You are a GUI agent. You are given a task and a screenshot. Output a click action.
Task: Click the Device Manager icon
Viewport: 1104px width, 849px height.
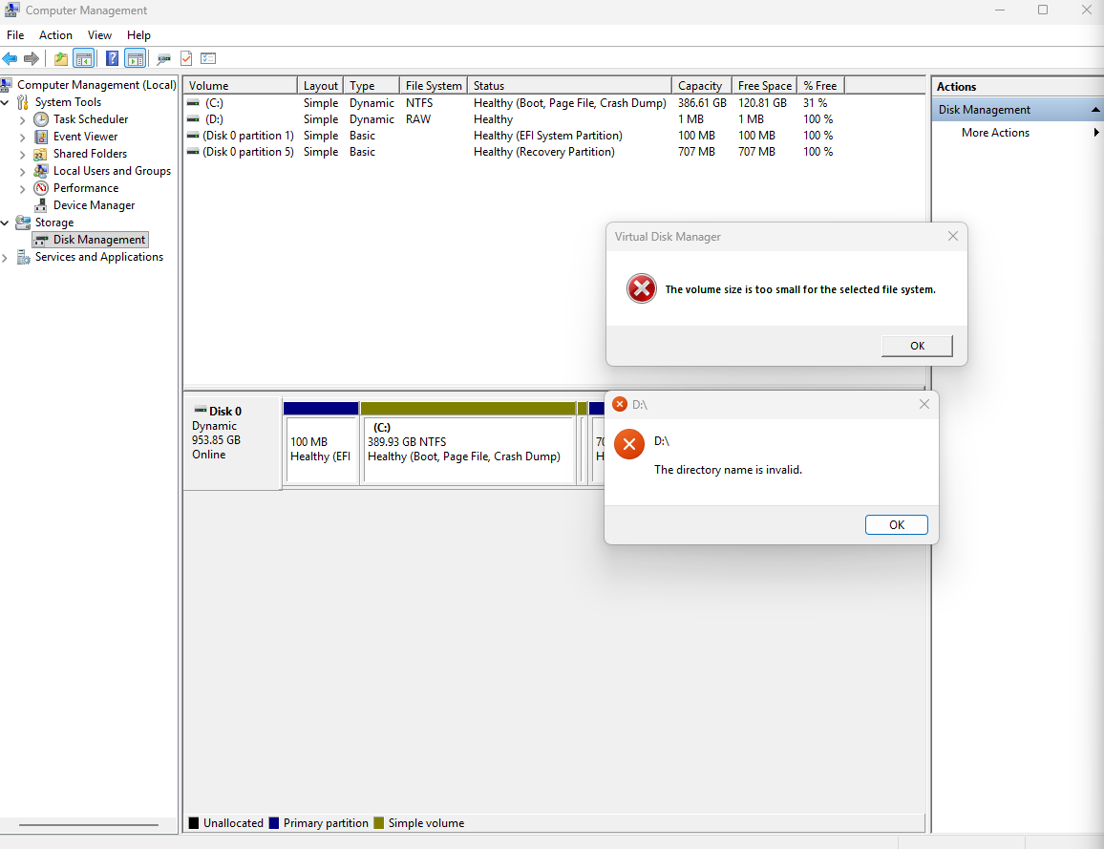point(41,205)
